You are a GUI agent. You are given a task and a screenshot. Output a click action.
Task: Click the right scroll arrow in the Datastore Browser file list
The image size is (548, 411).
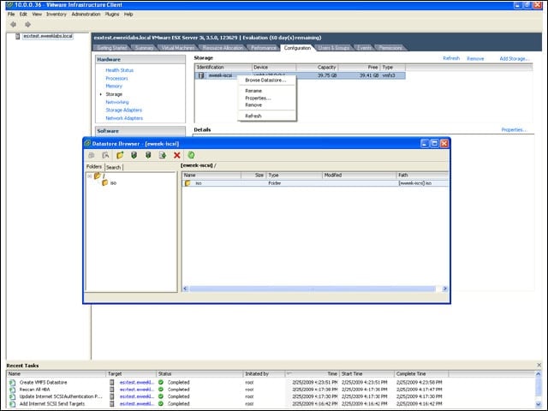pyautogui.click(x=444, y=289)
